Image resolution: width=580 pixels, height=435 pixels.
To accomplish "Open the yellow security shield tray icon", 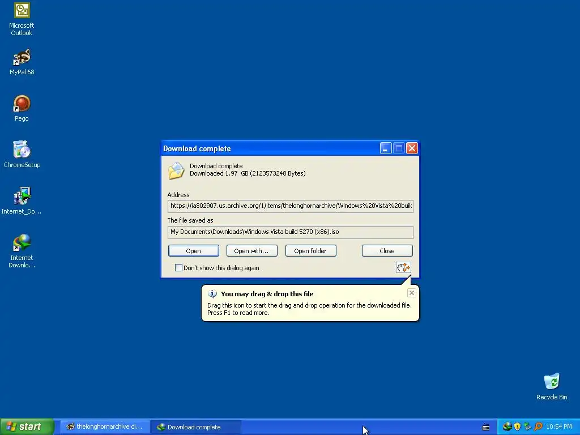I will (x=517, y=427).
